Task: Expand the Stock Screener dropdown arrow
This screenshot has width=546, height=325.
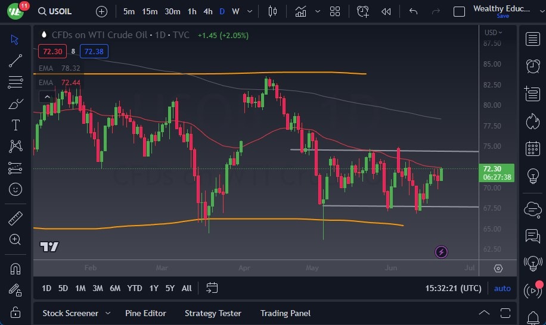Action: pos(108,313)
